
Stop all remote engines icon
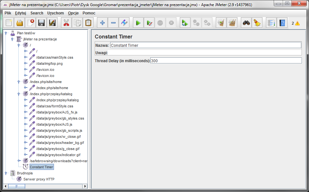[196, 23]
